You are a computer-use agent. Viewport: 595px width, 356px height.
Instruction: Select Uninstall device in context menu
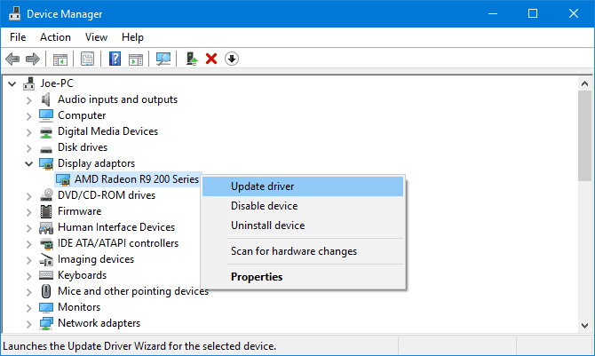[x=267, y=225]
